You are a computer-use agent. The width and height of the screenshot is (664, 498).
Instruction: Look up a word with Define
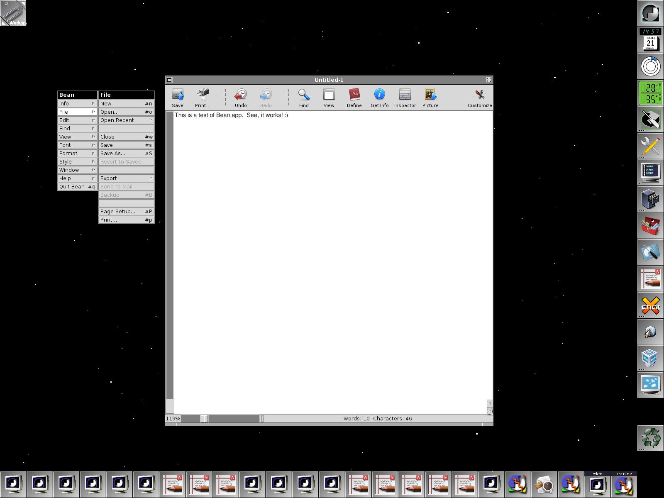[354, 98]
